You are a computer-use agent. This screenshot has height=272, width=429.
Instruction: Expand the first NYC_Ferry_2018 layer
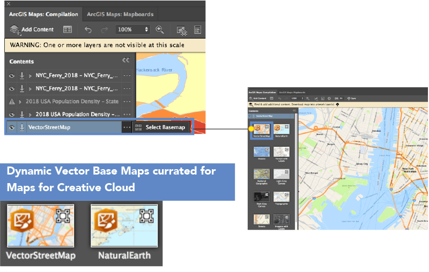point(30,75)
